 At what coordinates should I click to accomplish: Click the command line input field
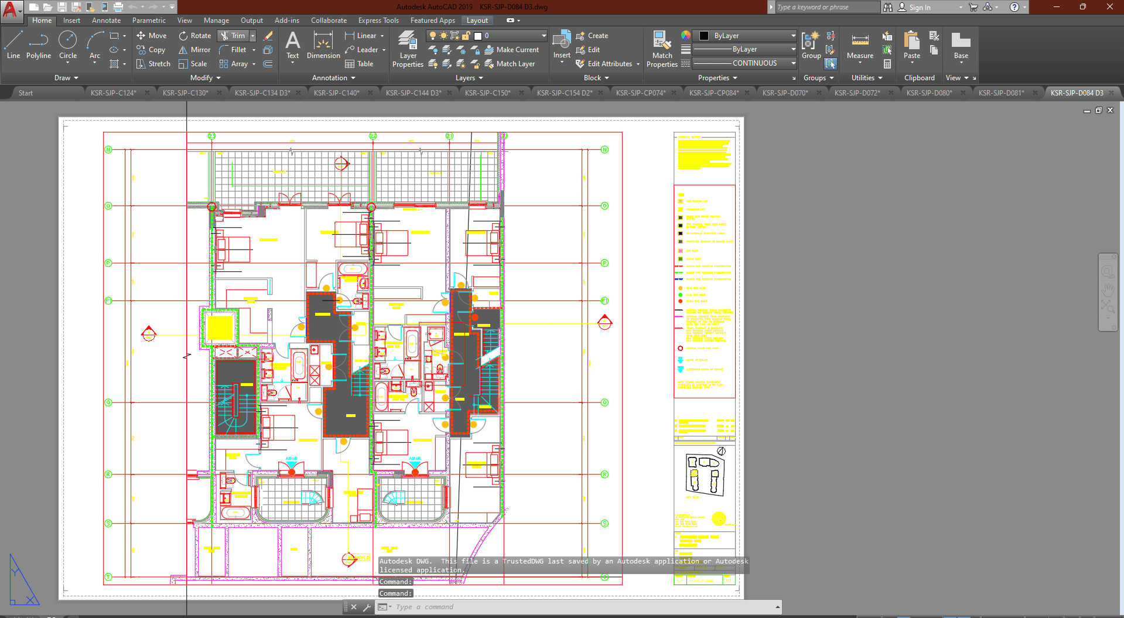(580, 607)
